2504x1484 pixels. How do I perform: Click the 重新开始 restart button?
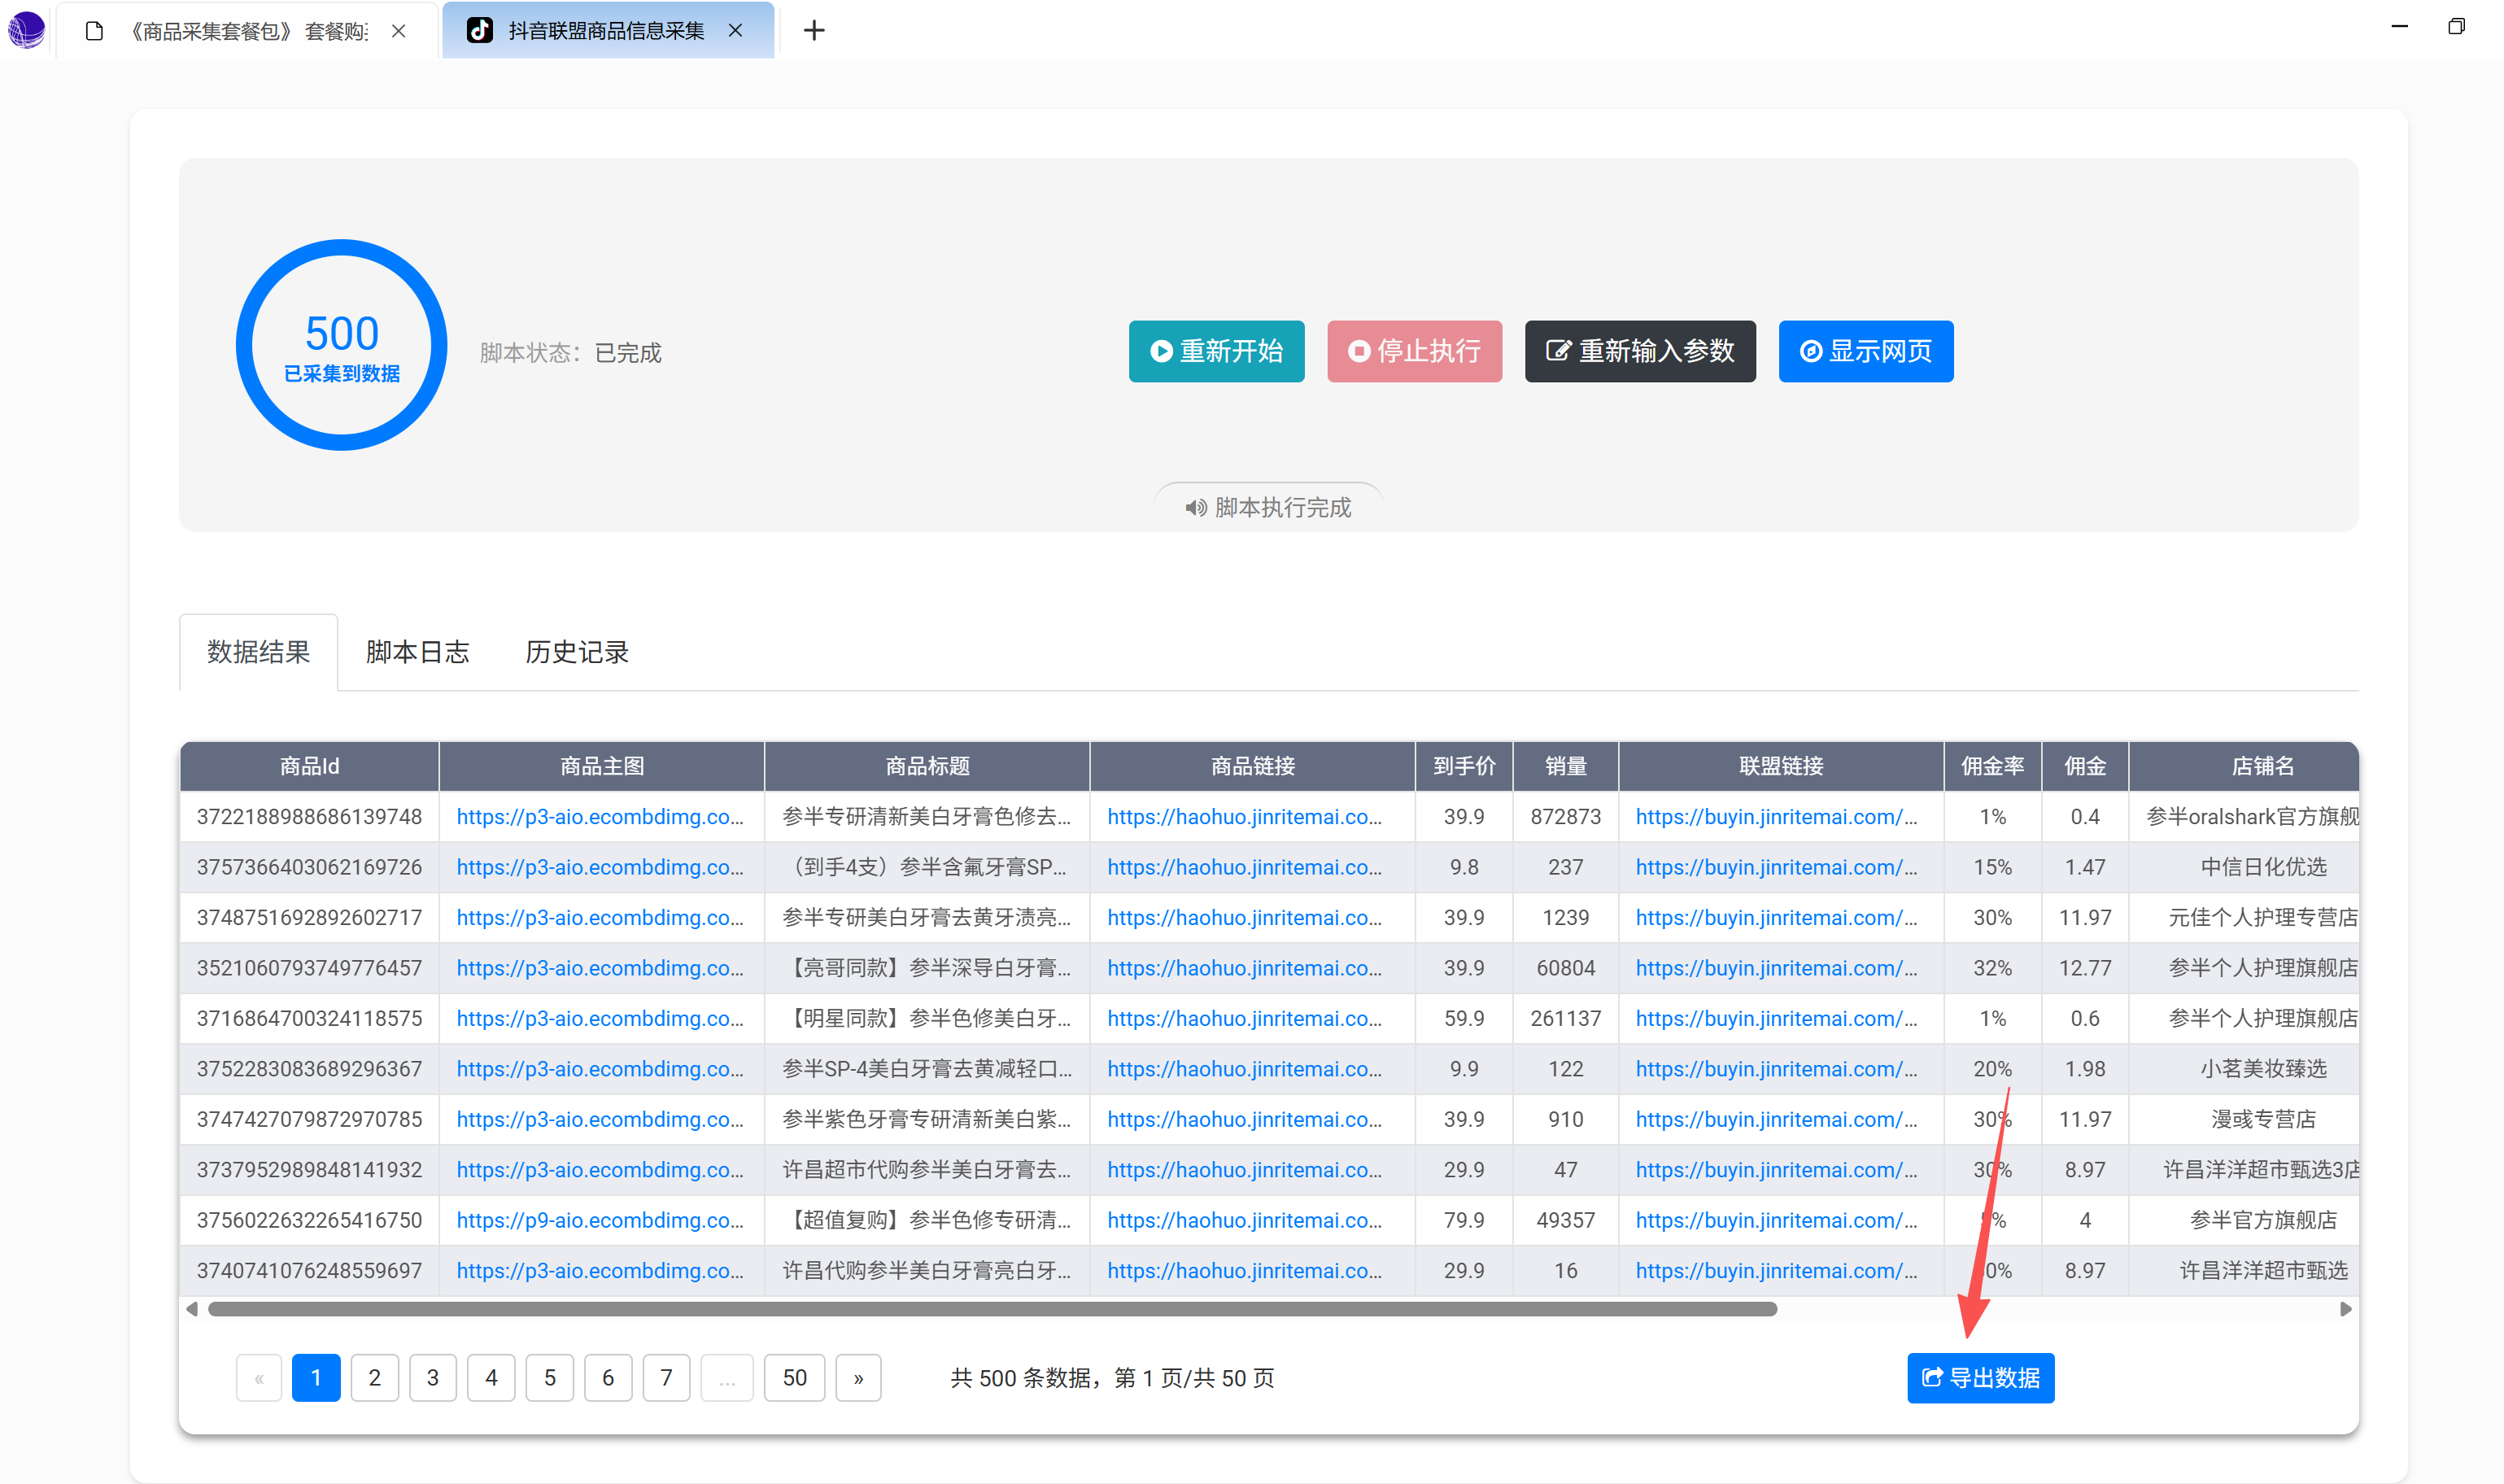pos(1216,351)
